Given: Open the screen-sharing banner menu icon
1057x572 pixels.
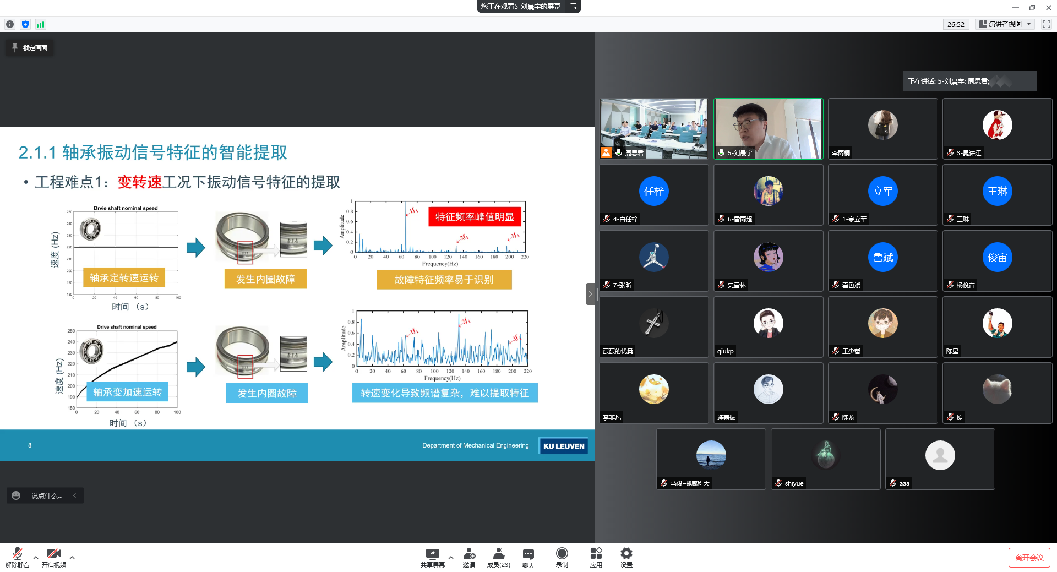Looking at the screenshot, I should pyautogui.click(x=573, y=7).
